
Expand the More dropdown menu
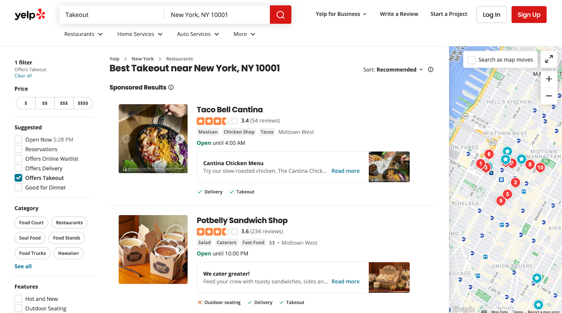[x=244, y=34]
